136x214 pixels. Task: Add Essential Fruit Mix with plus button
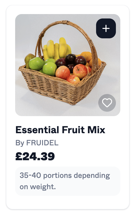[x=106, y=28]
